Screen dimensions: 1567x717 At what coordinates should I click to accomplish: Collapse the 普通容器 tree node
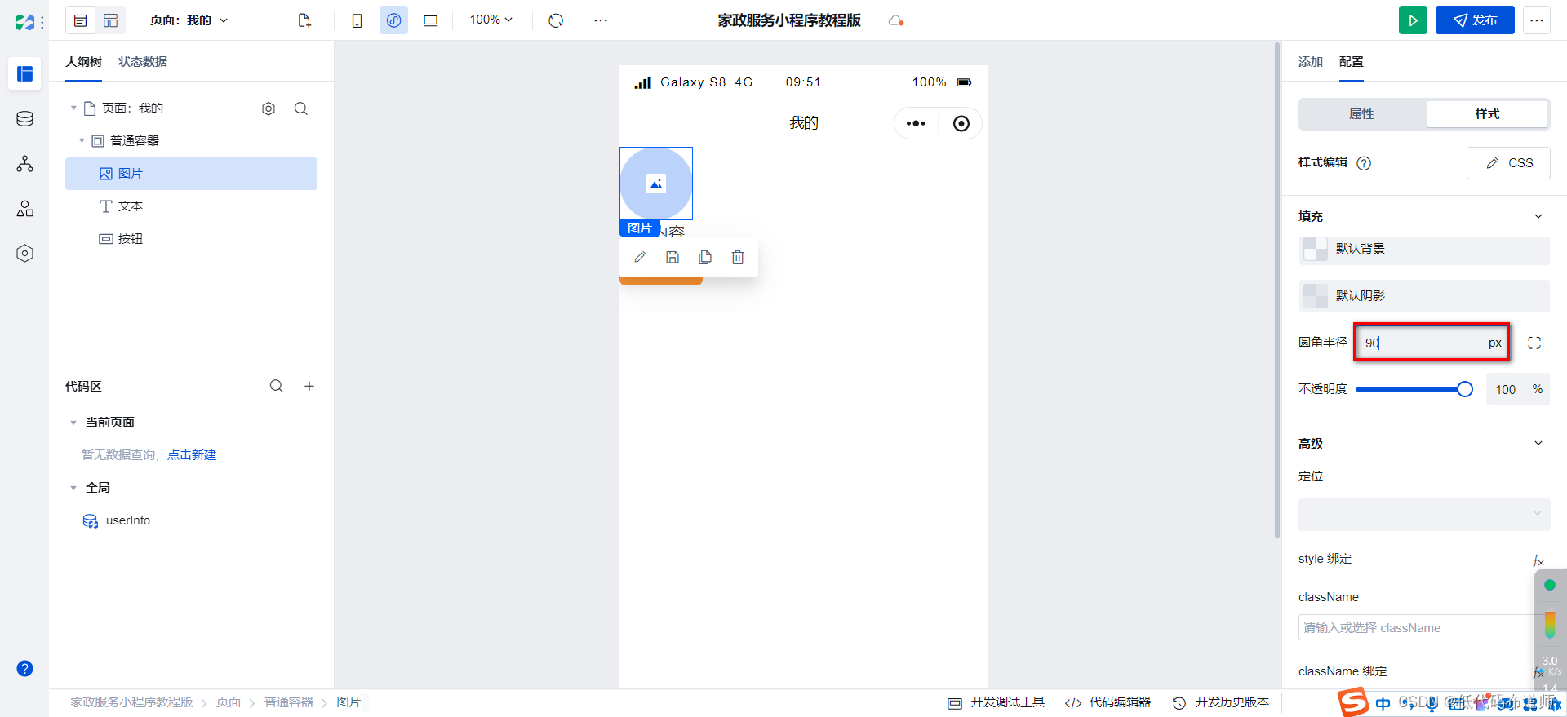coord(82,141)
